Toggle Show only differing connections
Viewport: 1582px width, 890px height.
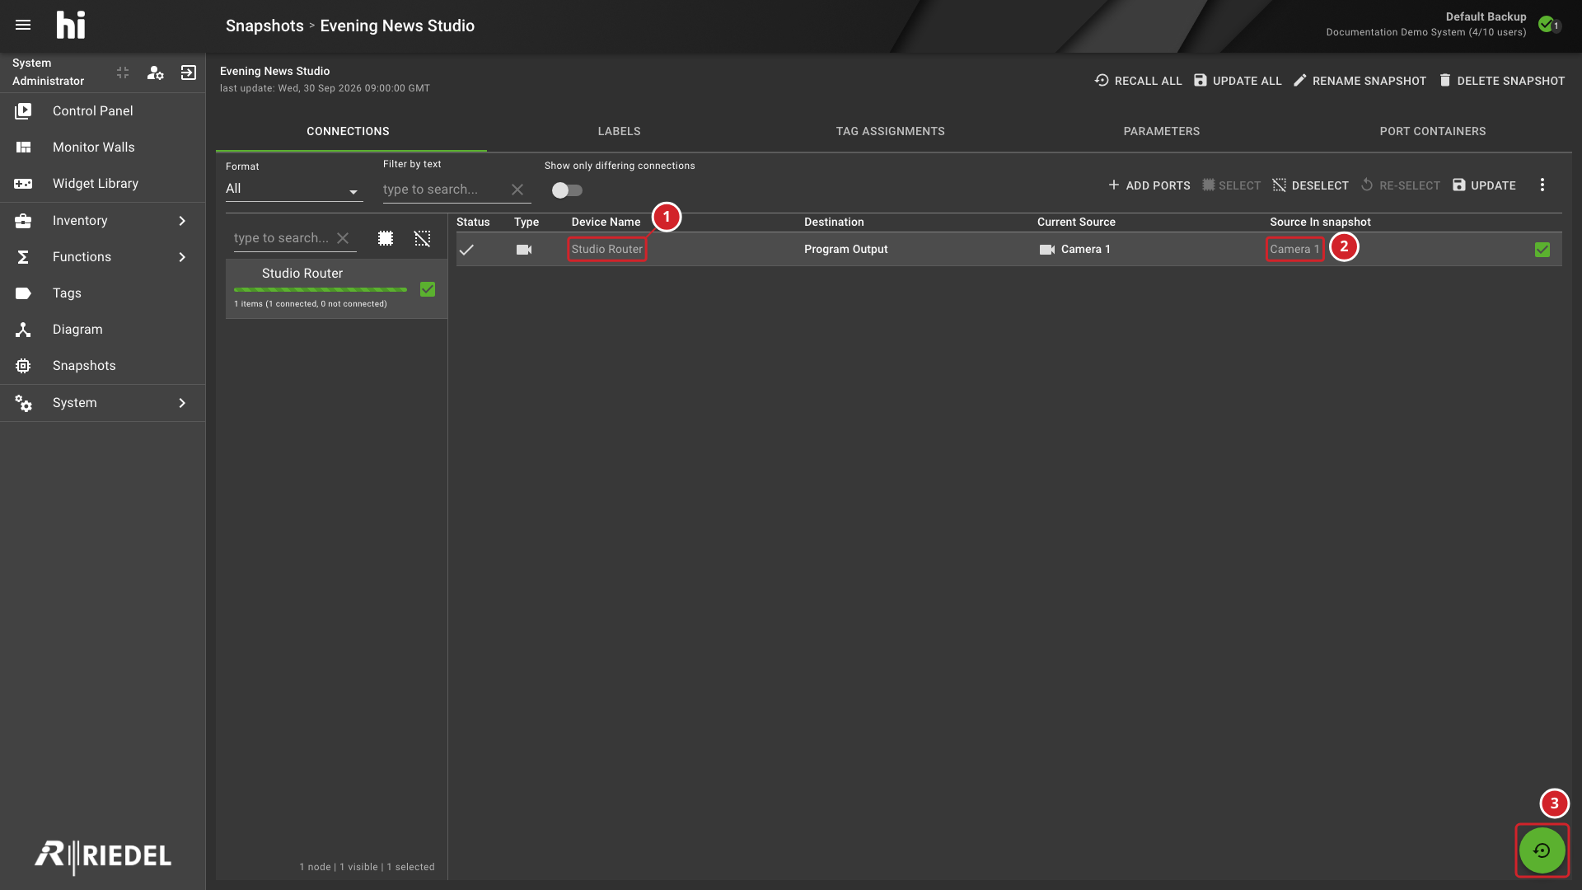point(567,190)
